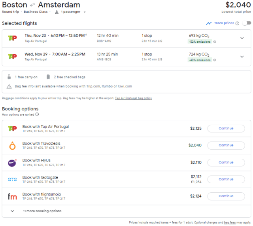Click the checked bags suitcase icon
This screenshot has width=253, height=226.
tap(48, 77)
